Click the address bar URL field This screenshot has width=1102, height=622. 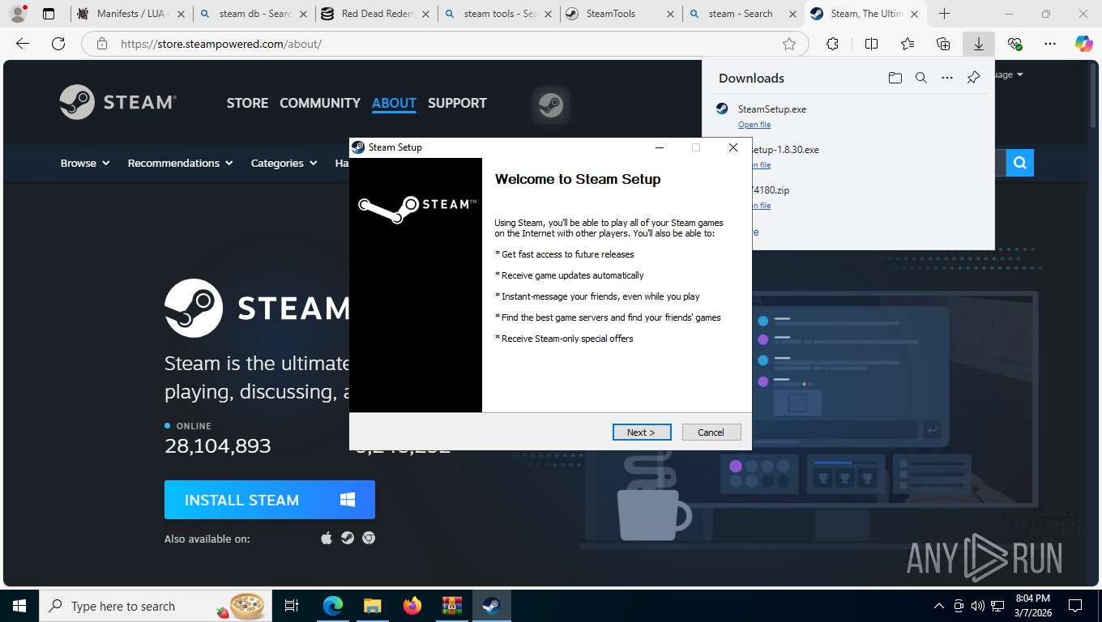[446, 44]
